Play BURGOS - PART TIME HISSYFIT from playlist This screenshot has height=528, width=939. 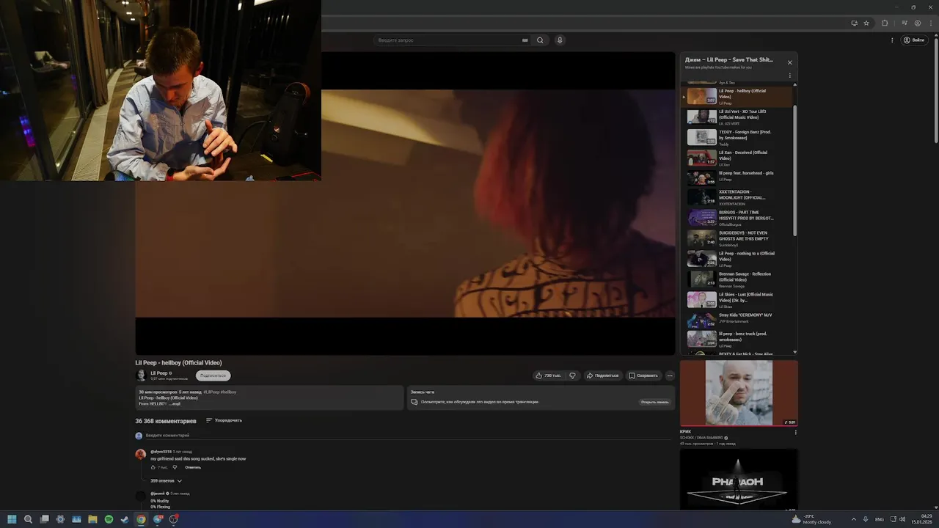[x=737, y=218]
